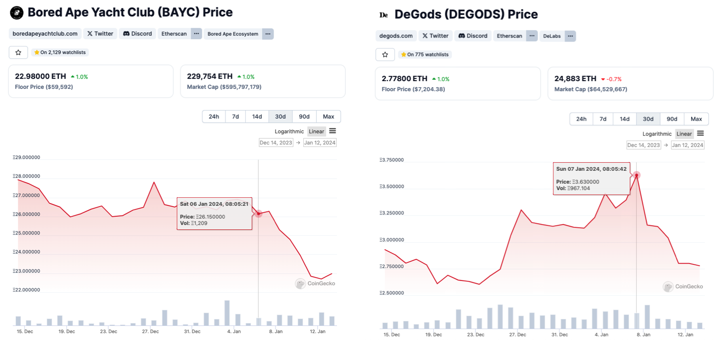This screenshot has height=350, width=723.
Task: Star the DeGods collection as favorite
Action: (x=385, y=54)
